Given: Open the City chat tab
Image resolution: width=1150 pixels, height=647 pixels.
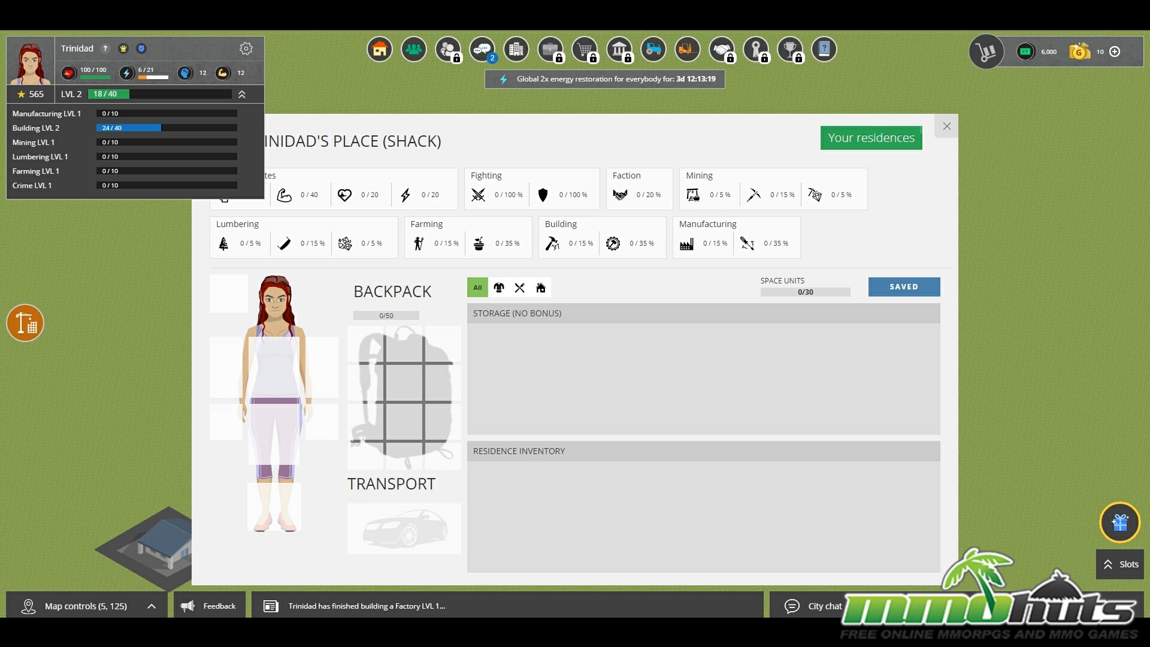Looking at the screenshot, I should [813, 606].
